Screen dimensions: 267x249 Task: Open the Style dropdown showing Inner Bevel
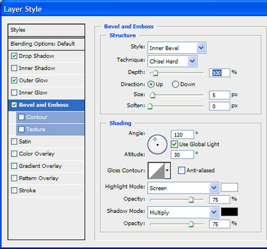[x=177, y=48]
